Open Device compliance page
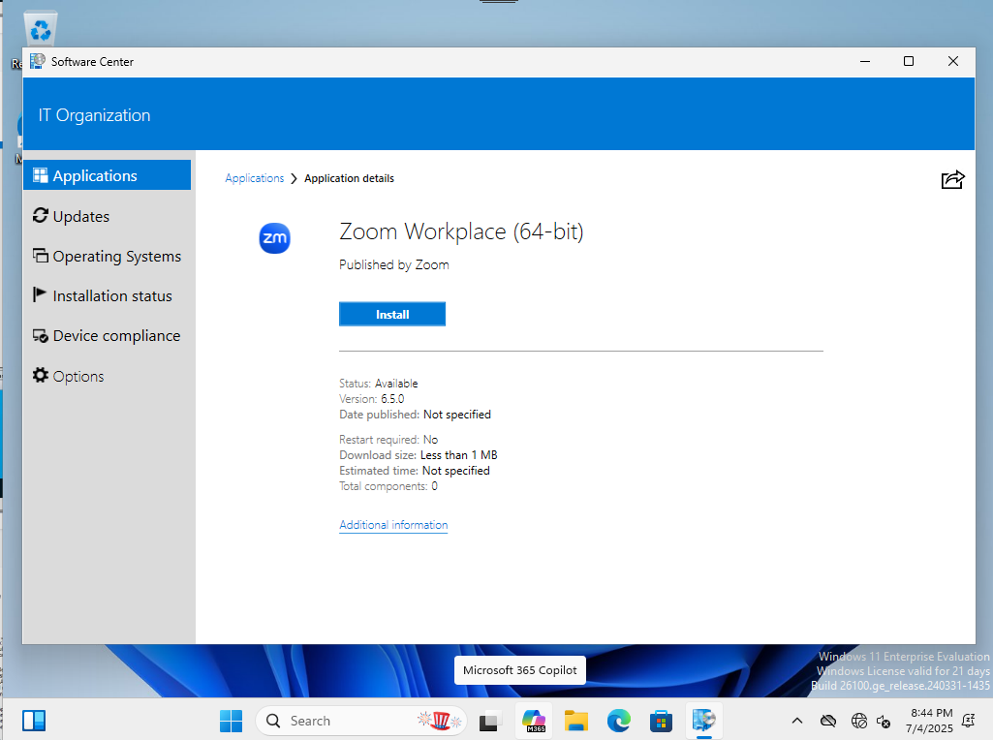993x740 pixels. (107, 335)
